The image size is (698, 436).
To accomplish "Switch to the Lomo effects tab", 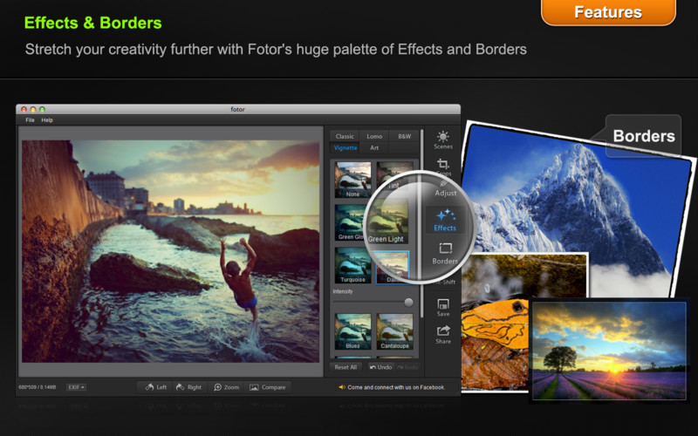I will [374, 136].
